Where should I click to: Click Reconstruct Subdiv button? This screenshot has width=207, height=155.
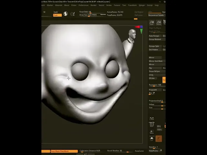(157, 15)
